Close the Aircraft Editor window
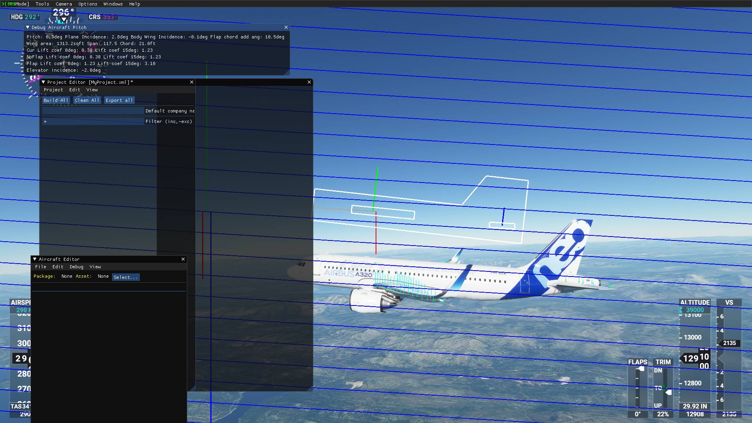The height and width of the screenshot is (423, 752). click(x=183, y=259)
